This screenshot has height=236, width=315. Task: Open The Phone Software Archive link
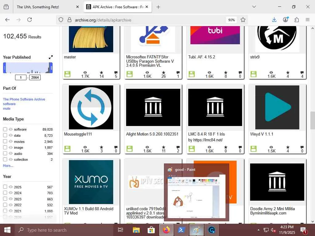point(24,99)
